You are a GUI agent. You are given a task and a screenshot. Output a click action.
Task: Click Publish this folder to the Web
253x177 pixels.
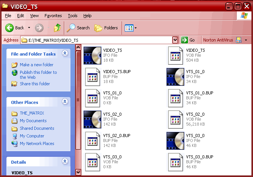pos(38,75)
